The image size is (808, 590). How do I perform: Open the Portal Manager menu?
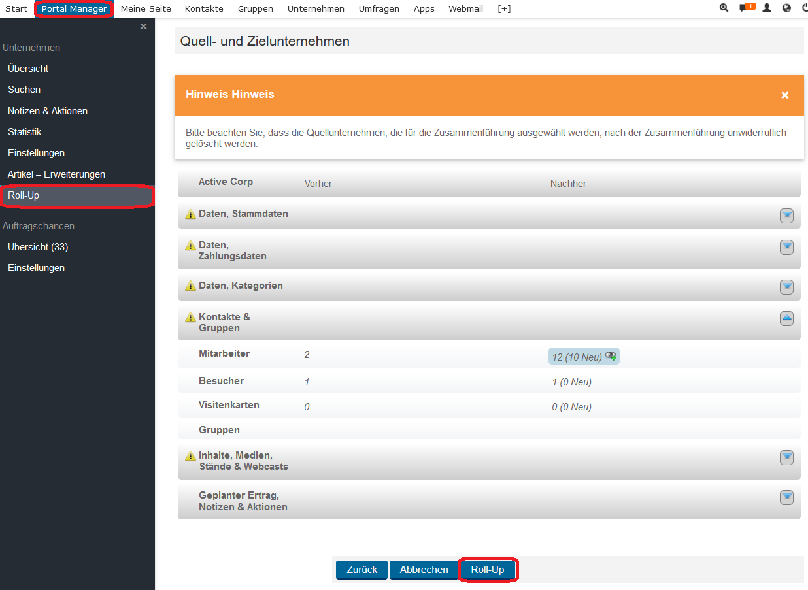[x=74, y=9]
